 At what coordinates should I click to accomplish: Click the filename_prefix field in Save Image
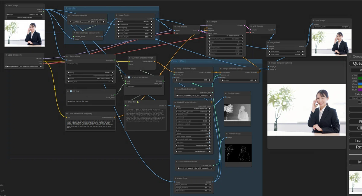(331, 27)
